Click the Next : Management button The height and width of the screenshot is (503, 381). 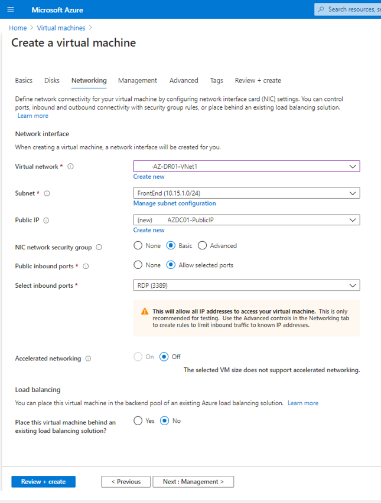193,482
